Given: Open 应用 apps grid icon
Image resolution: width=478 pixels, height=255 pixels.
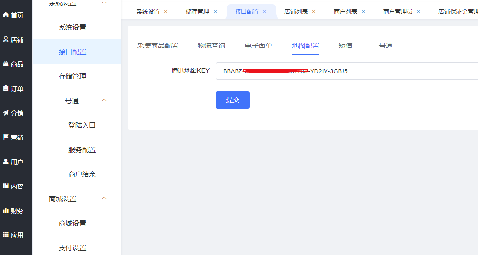Looking at the screenshot, I should click(x=6, y=235).
